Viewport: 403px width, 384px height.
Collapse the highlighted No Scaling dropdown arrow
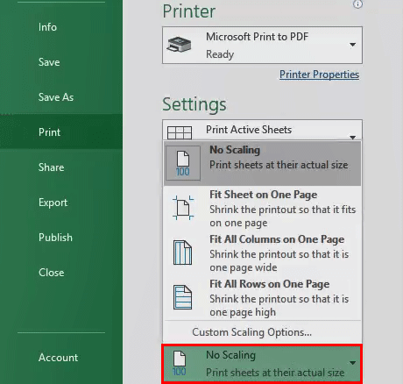click(352, 363)
